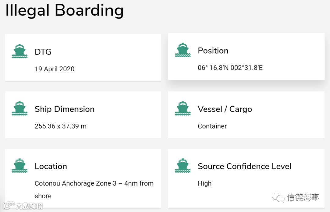Select the 255.36 x 37.39 m value

(x=61, y=126)
